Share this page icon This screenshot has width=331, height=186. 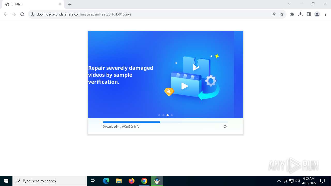tap(274, 14)
